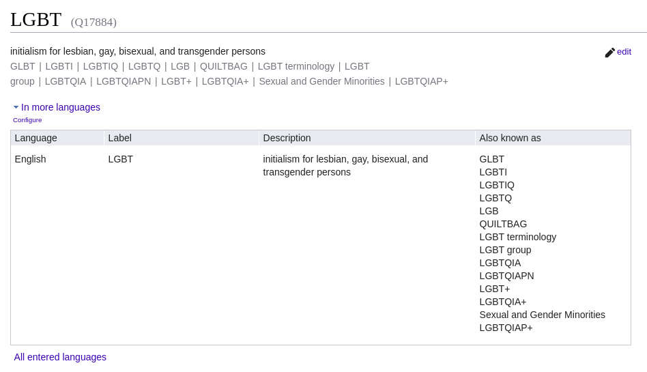Open the Configure link
Image resolution: width=647 pixels, height=372 pixels.
click(27, 120)
